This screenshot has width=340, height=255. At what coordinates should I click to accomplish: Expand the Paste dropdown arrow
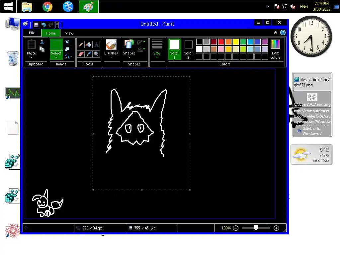32,57
